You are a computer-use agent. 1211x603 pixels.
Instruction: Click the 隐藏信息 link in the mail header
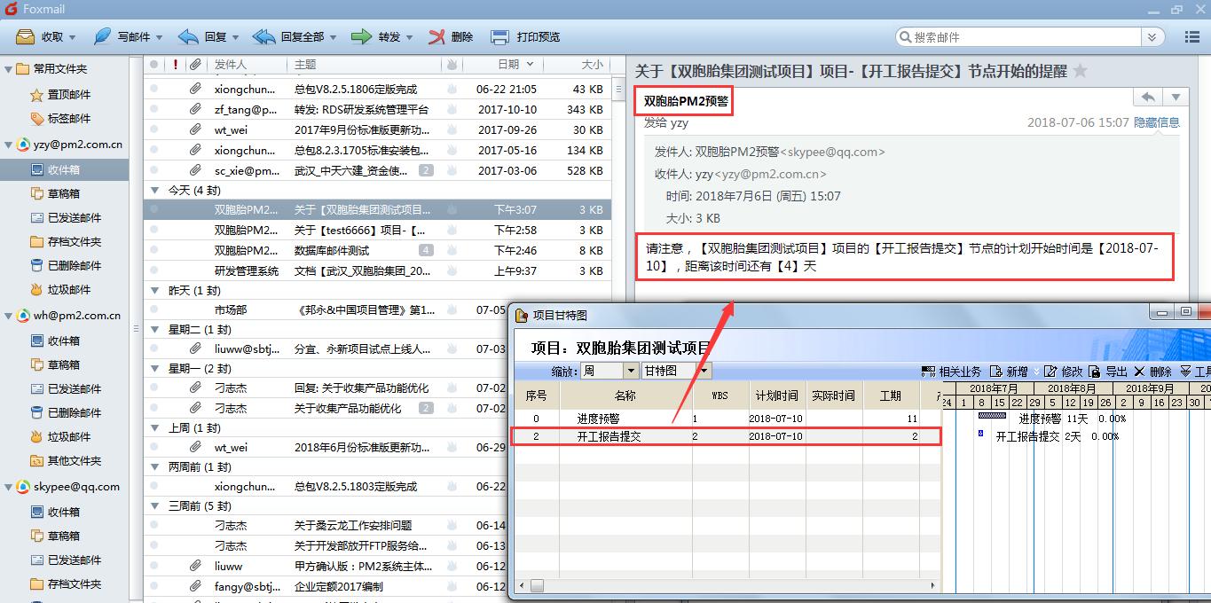1157,122
